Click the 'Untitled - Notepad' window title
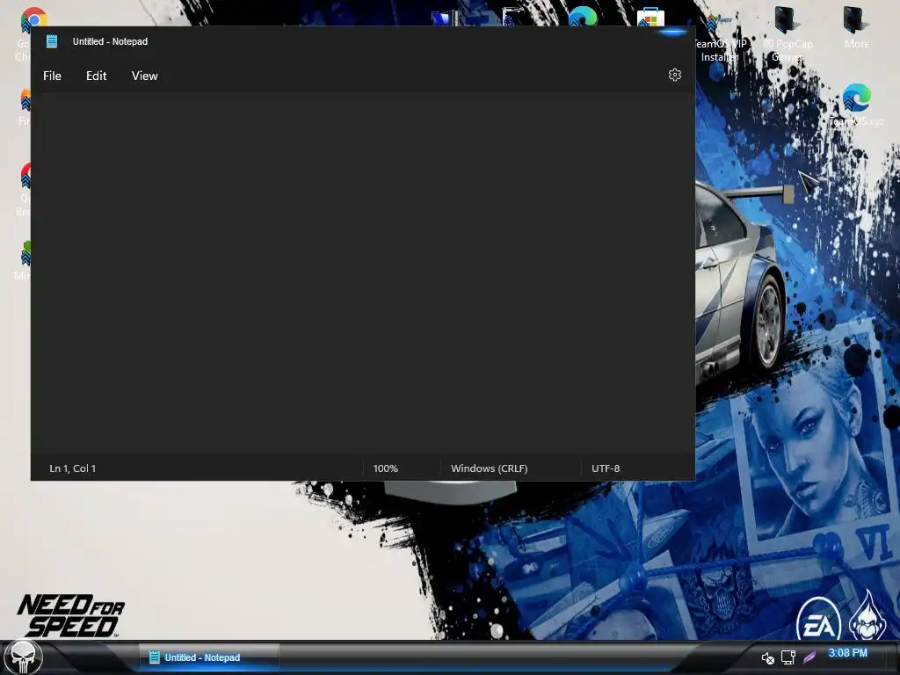The width and height of the screenshot is (900, 675). coord(110,41)
